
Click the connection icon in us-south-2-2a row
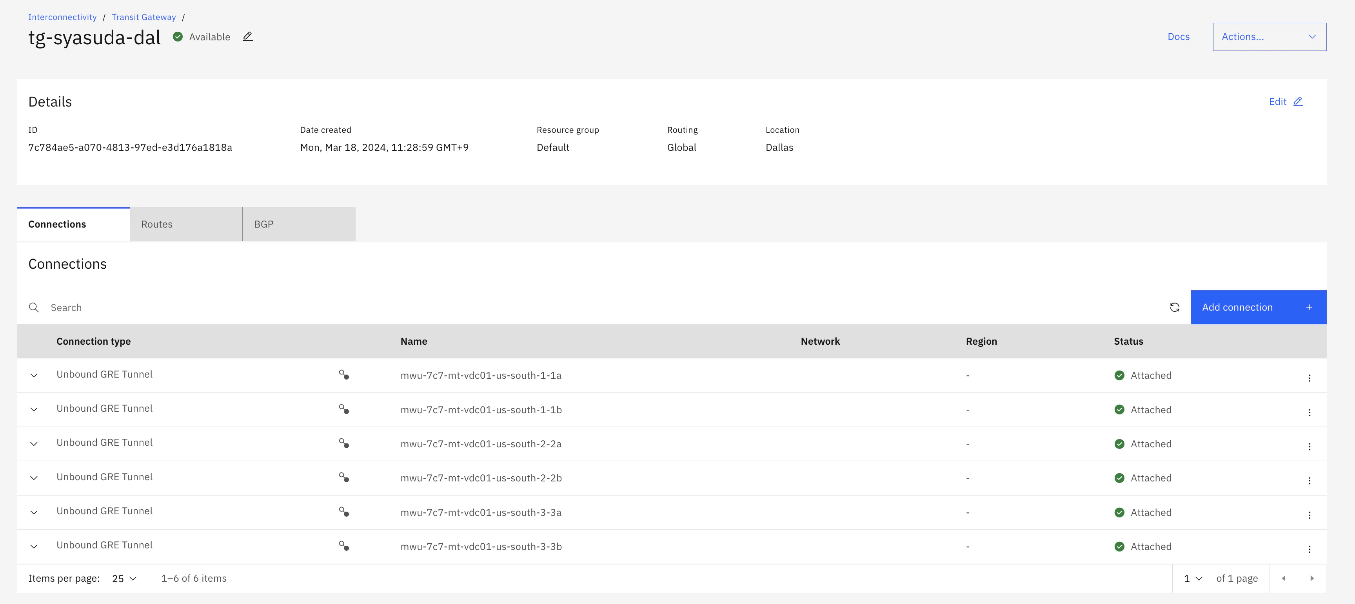click(x=343, y=443)
